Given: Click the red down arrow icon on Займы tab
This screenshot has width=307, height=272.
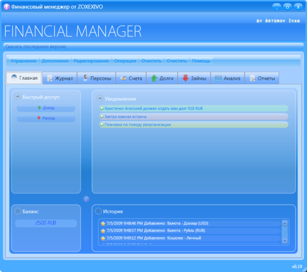Looking at the screenshot, I should pos(185,78).
